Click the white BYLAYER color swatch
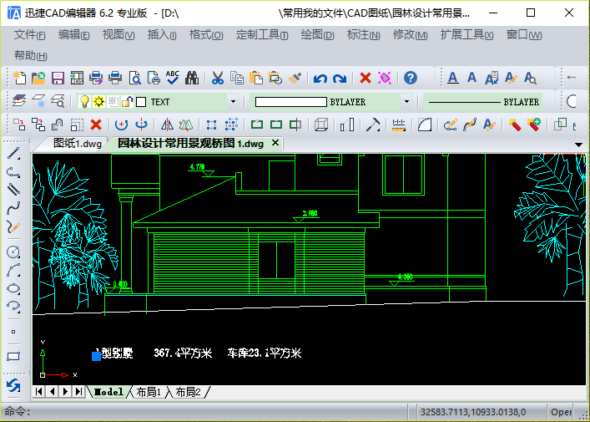Viewport: 590px width, 422px height. pos(291,102)
